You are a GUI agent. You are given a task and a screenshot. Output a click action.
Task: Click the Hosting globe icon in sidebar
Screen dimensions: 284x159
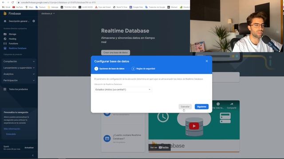click(5, 39)
